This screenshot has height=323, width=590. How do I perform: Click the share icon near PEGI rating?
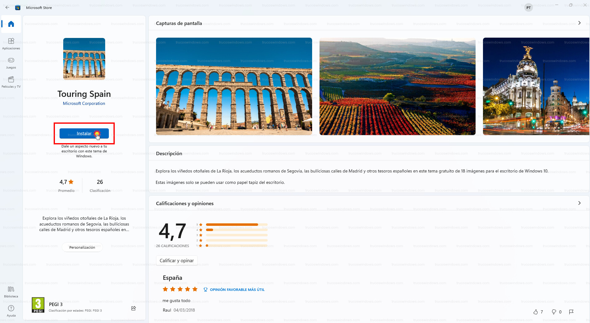point(134,308)
